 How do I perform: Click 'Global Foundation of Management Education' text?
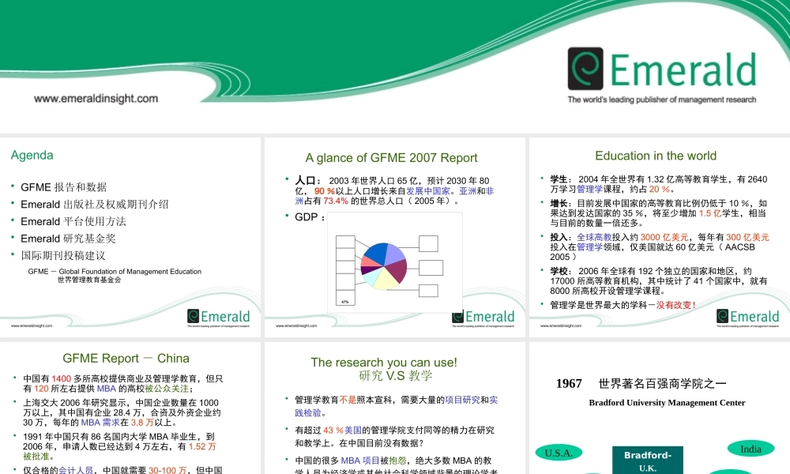click(x=130, y=272)
